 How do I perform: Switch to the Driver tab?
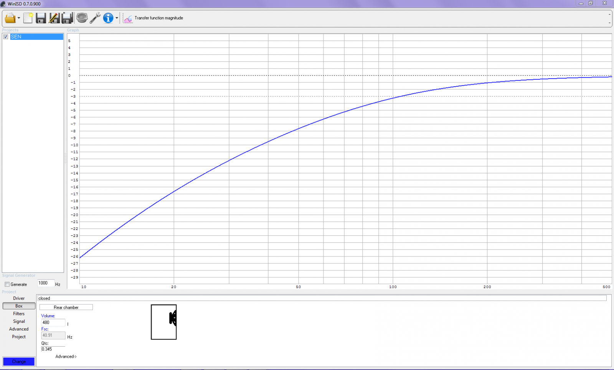click(19, 298)
